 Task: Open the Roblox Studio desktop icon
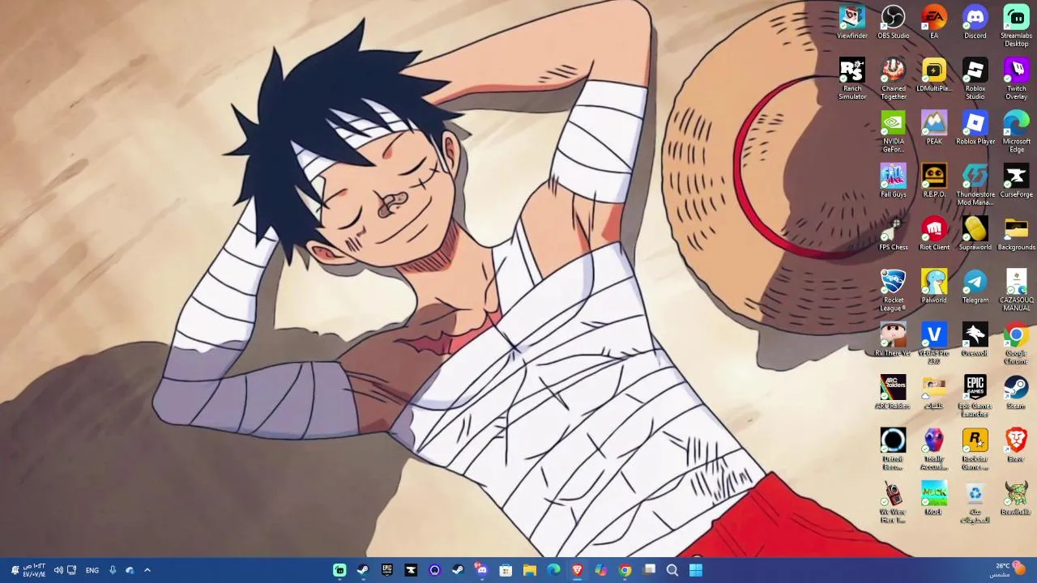click(x=975, y=79)
